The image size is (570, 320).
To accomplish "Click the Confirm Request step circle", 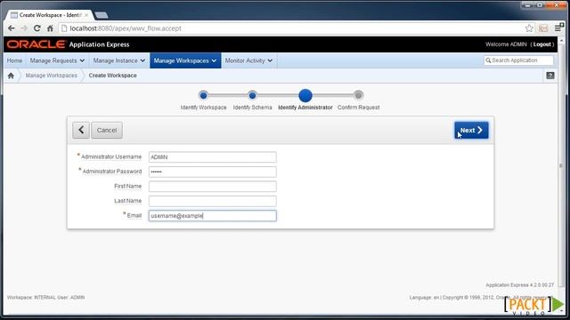I will [x=358, y=95].
